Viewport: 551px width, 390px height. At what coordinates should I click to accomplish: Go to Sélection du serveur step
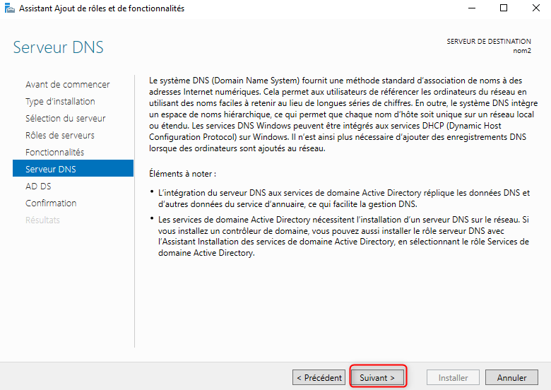(x=66, y=119)
